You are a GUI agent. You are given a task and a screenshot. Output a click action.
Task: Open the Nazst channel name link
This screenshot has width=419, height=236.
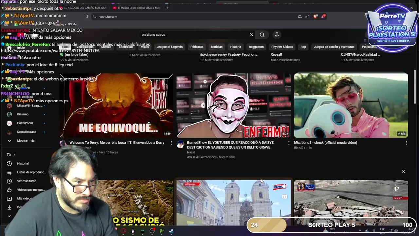pos(191,152)
